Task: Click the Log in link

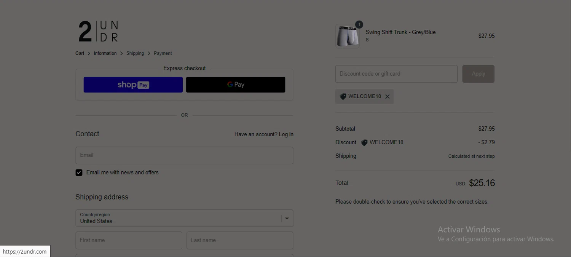Action: (286, 134)
